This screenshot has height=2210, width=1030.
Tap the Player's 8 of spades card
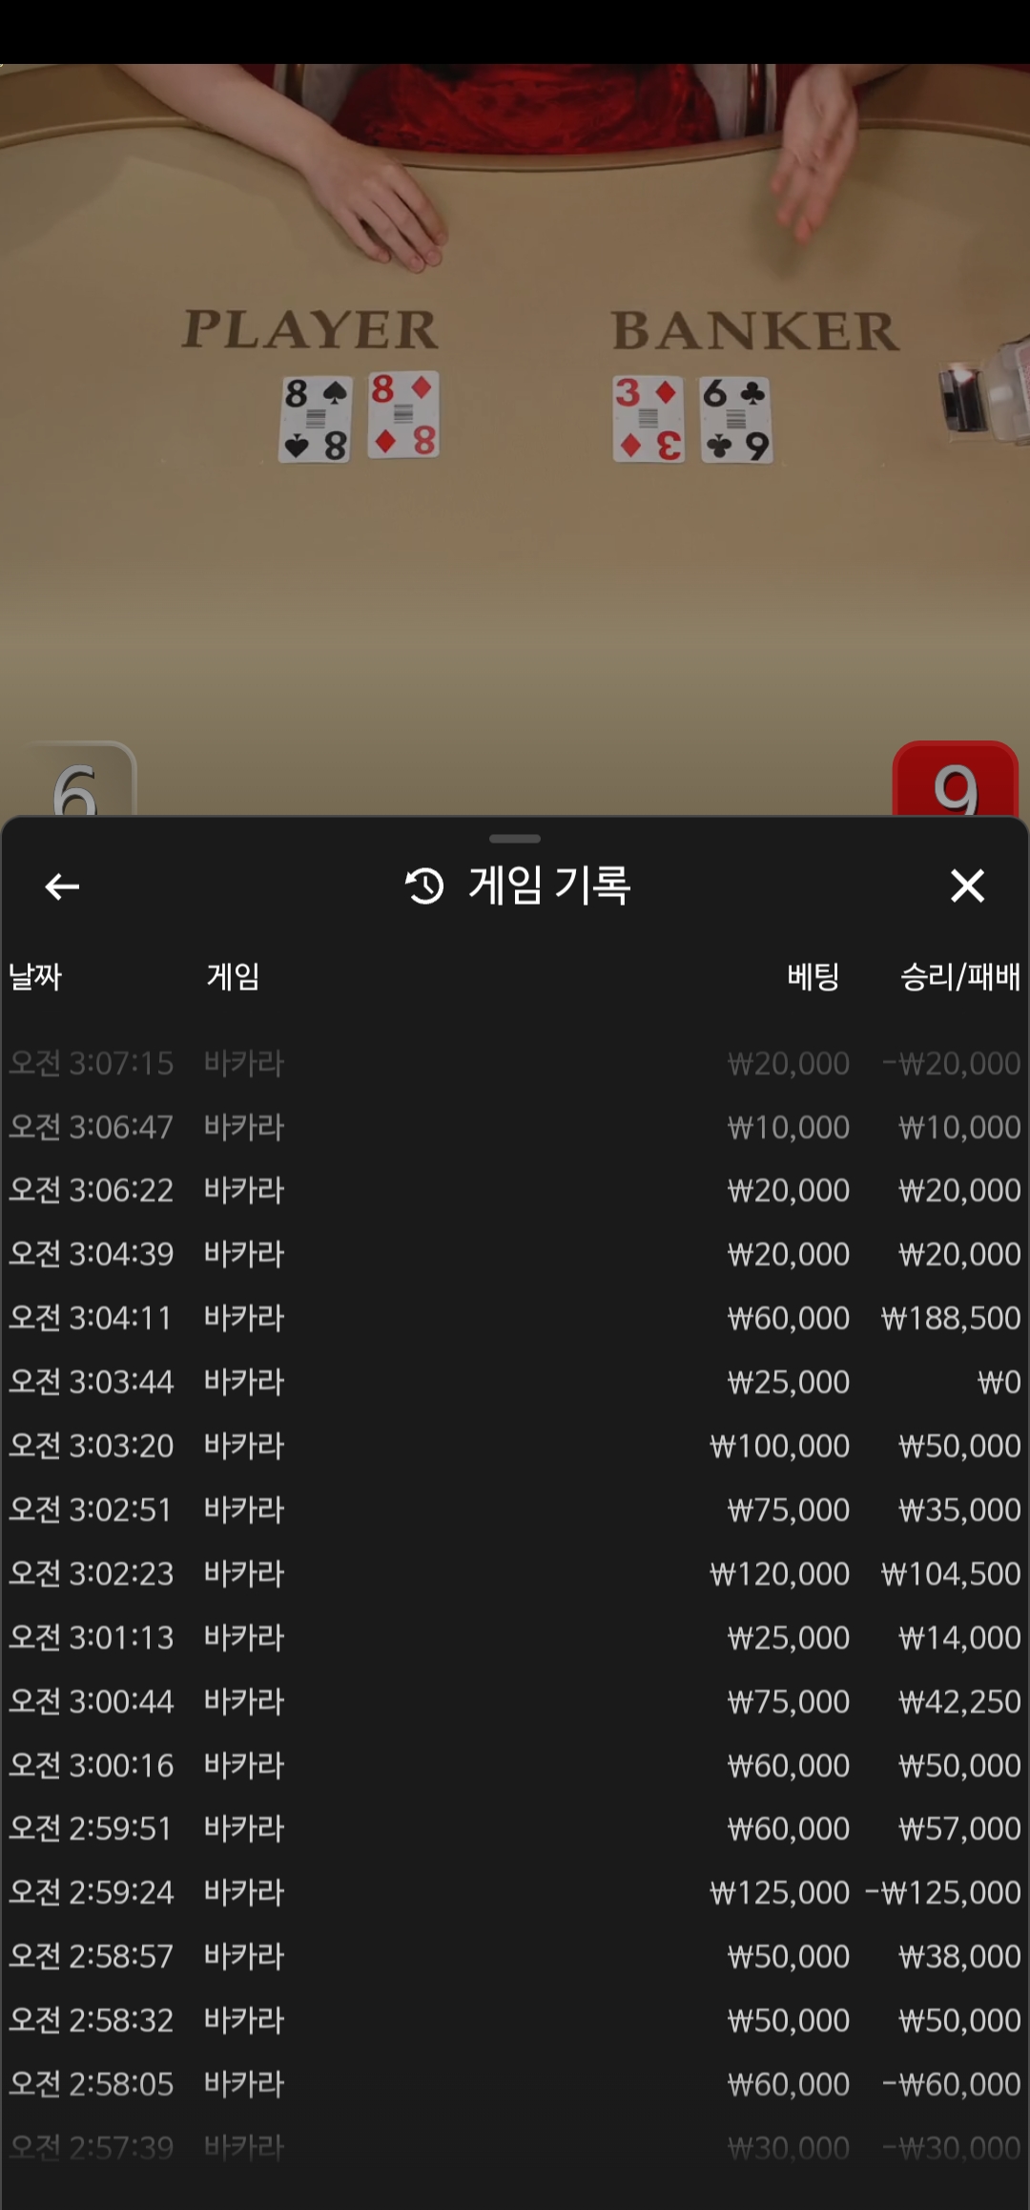(x=316, y=419)
